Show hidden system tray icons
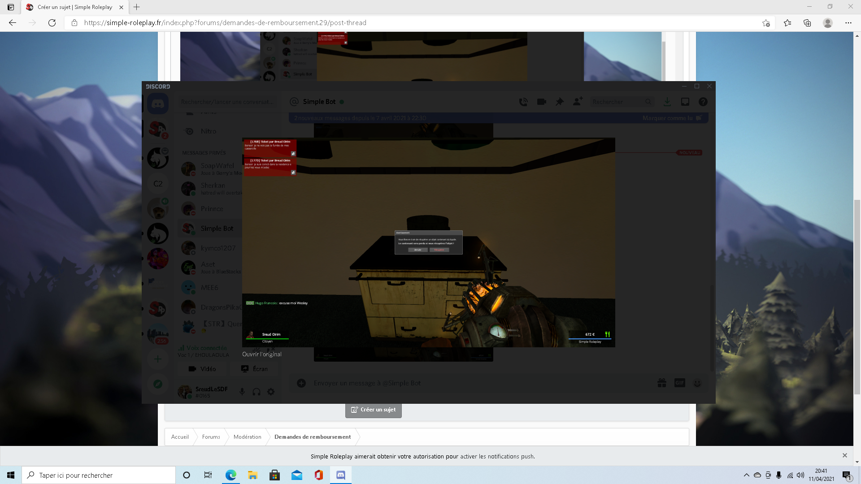The image size is (861, 484). (x=746, y=475)
